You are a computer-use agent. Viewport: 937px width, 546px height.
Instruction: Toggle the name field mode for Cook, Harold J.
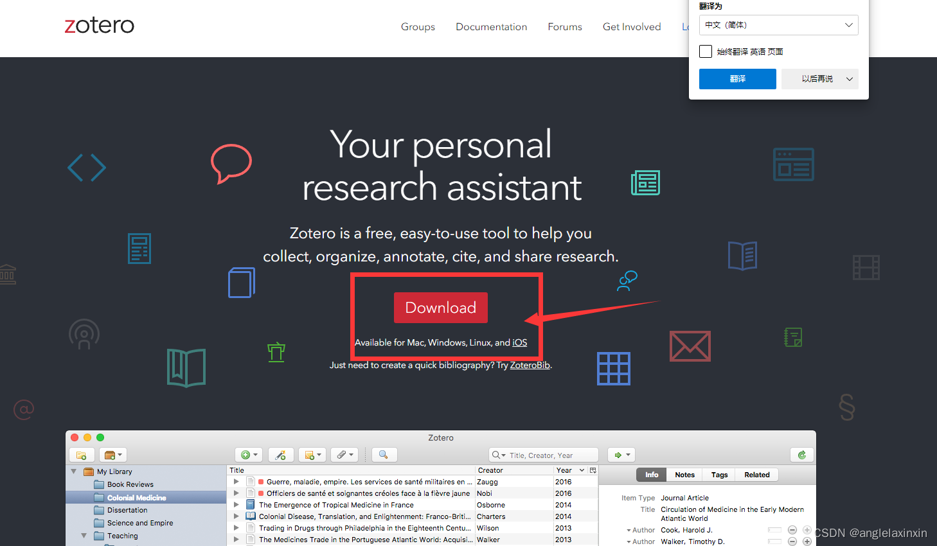pos(774,530)
